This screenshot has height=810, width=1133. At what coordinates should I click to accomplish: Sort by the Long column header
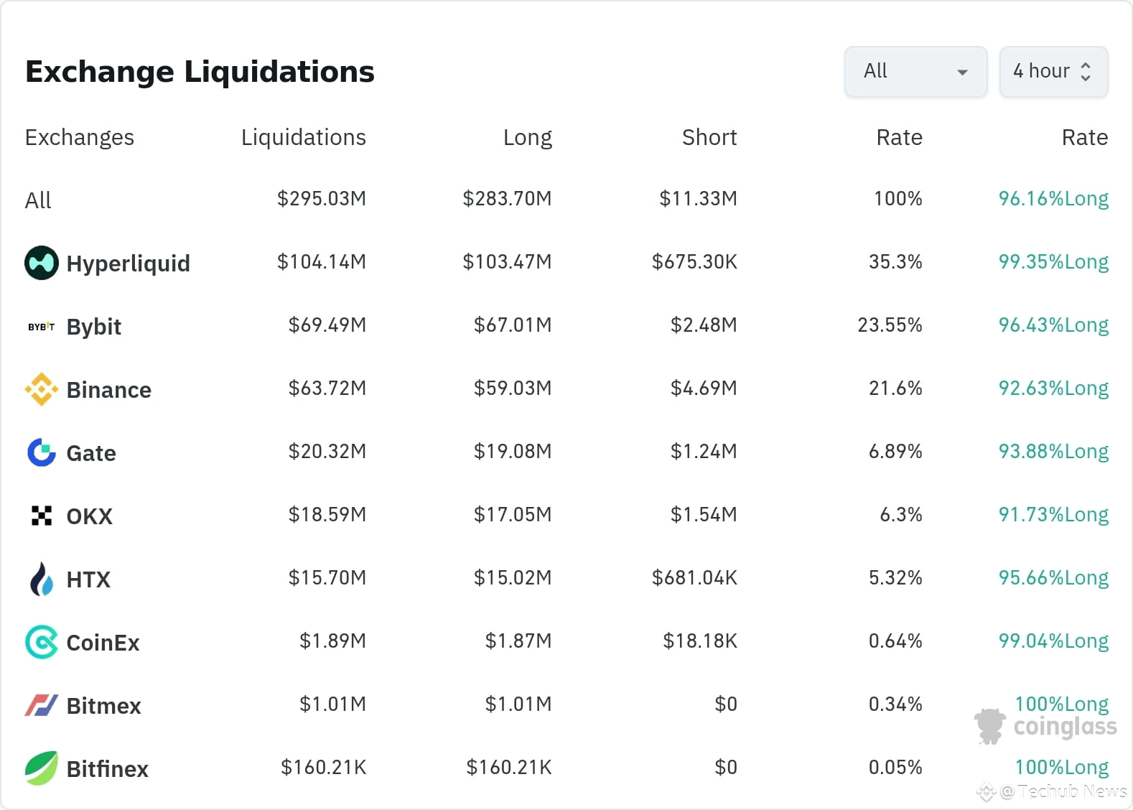click(527, 137)
